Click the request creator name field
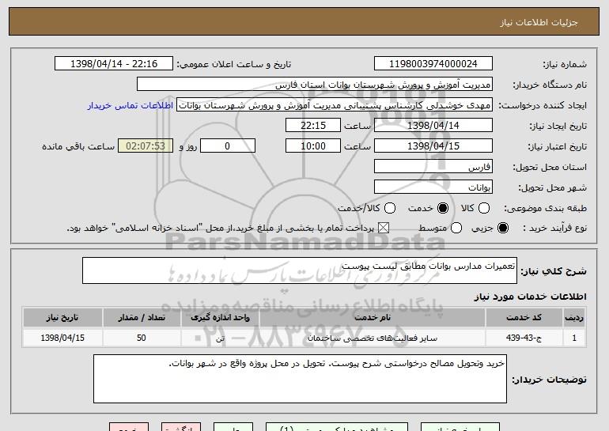 [335, 105]
